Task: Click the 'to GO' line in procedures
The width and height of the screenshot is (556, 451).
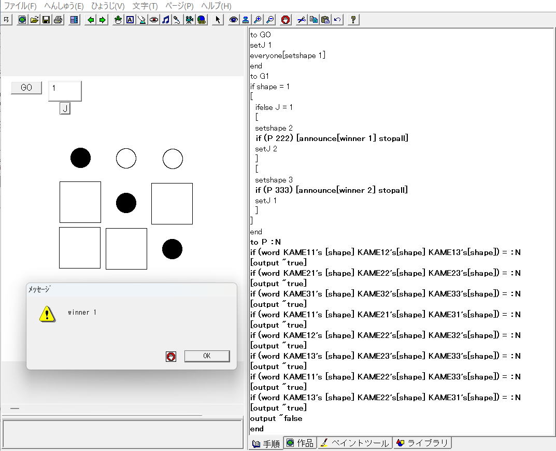Action: point(260,35)
